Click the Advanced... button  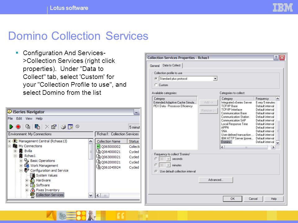[216, 180]
